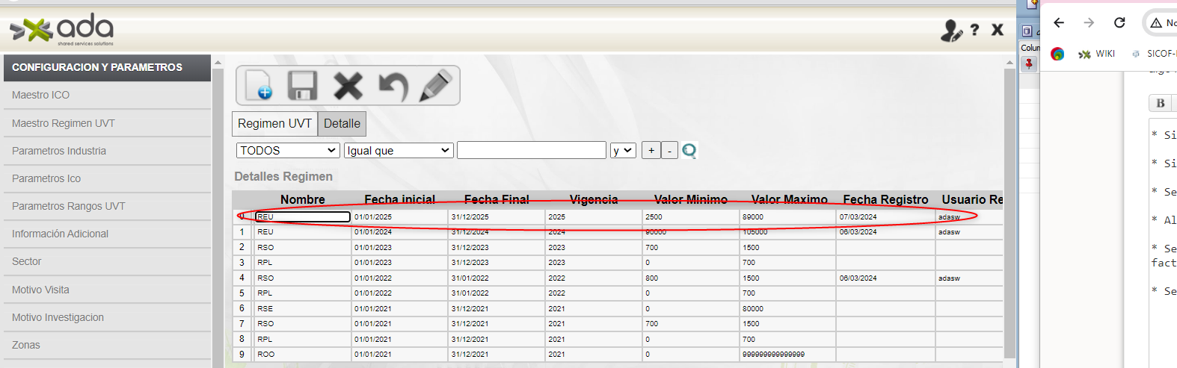Select the Regimen UVT tab
This screenshot has height=368, width=1177.
point(274,124)
